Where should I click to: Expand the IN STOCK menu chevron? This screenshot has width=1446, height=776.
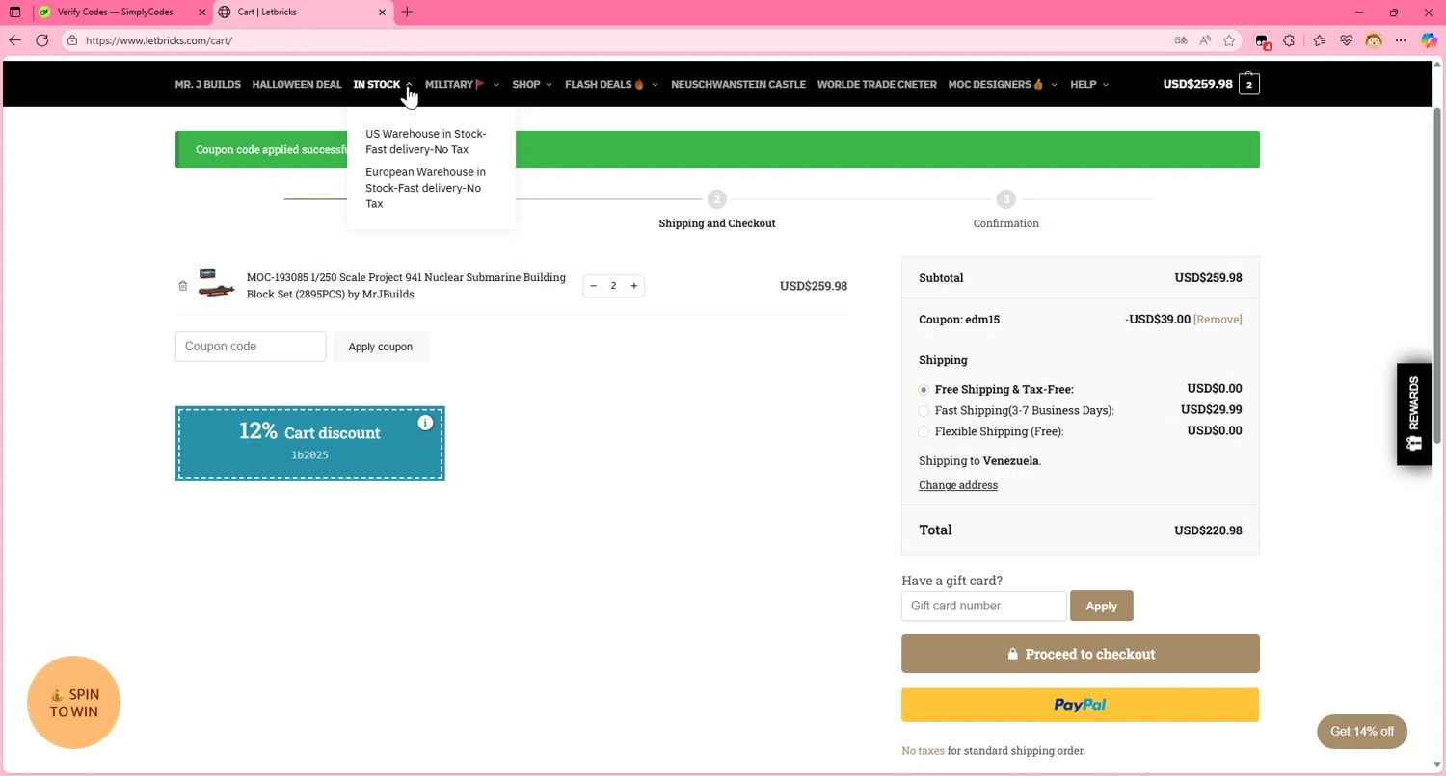(x=409, y=85)
